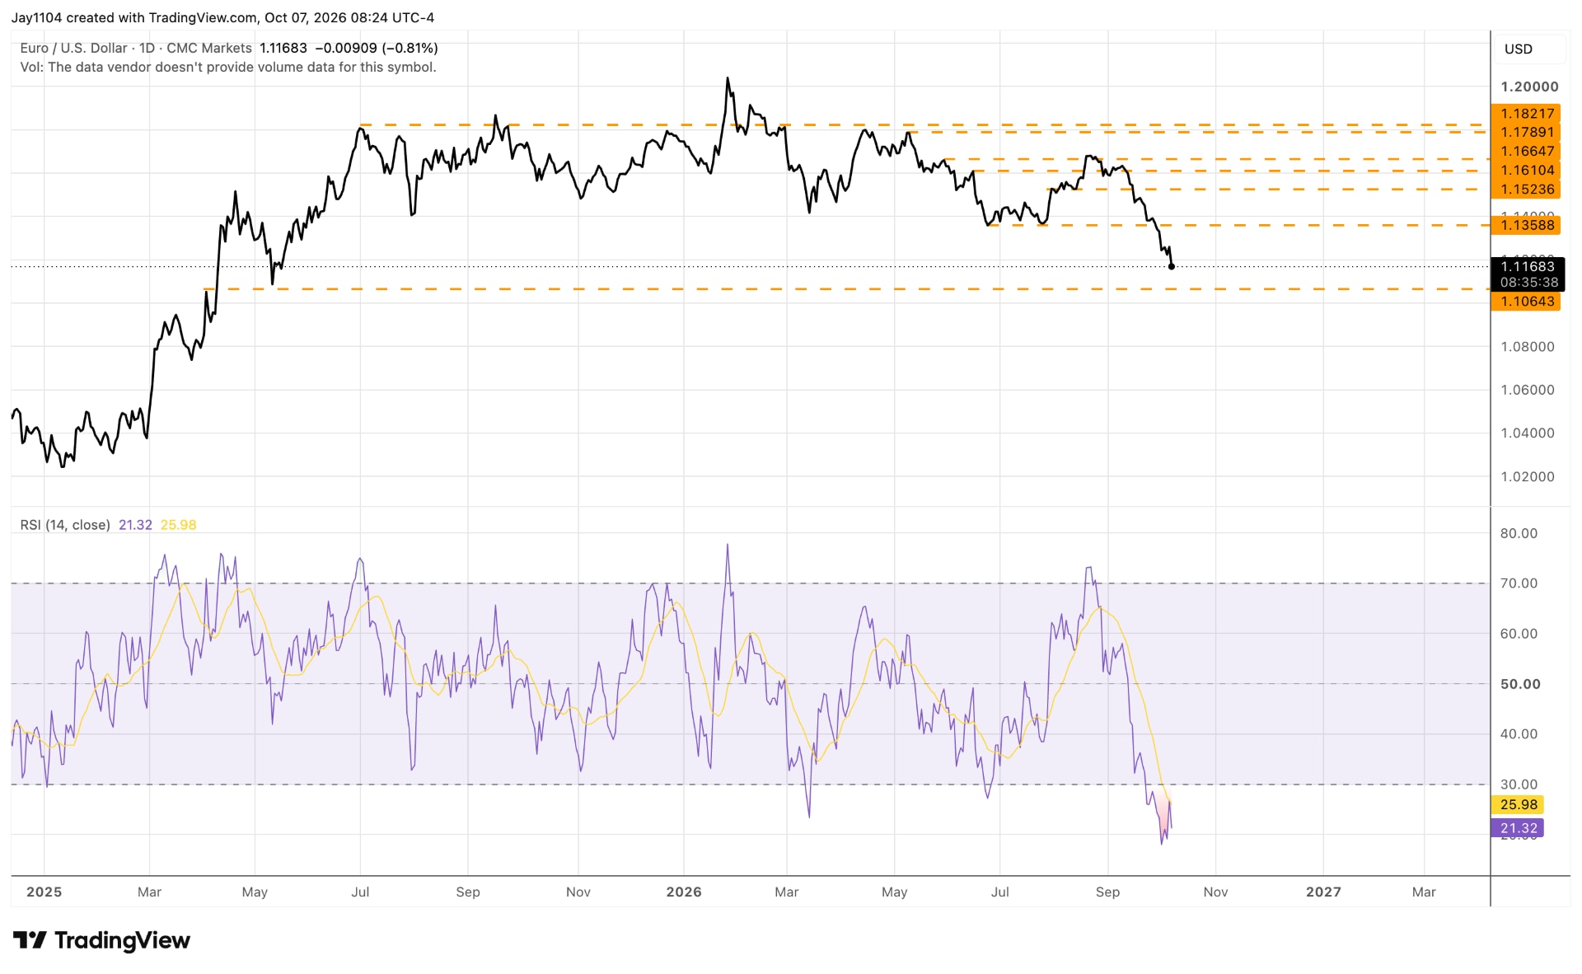Click 1.06000 on the price axis
Viewport: 1582px width, 974px height.
[x=1528, y=390]
